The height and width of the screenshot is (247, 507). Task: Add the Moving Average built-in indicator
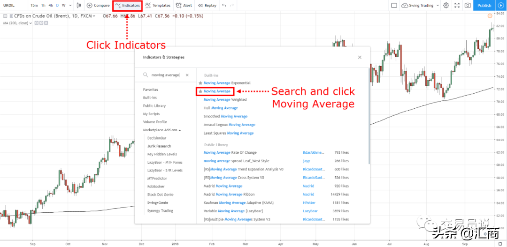(x=217, y=91)
